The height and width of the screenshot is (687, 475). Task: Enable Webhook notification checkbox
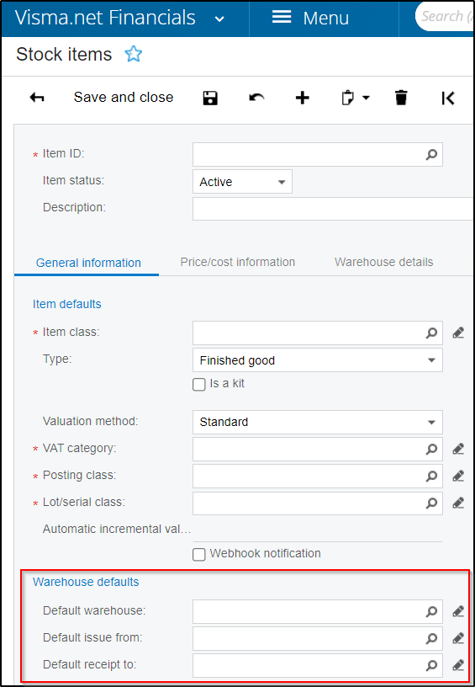(199, 555)
